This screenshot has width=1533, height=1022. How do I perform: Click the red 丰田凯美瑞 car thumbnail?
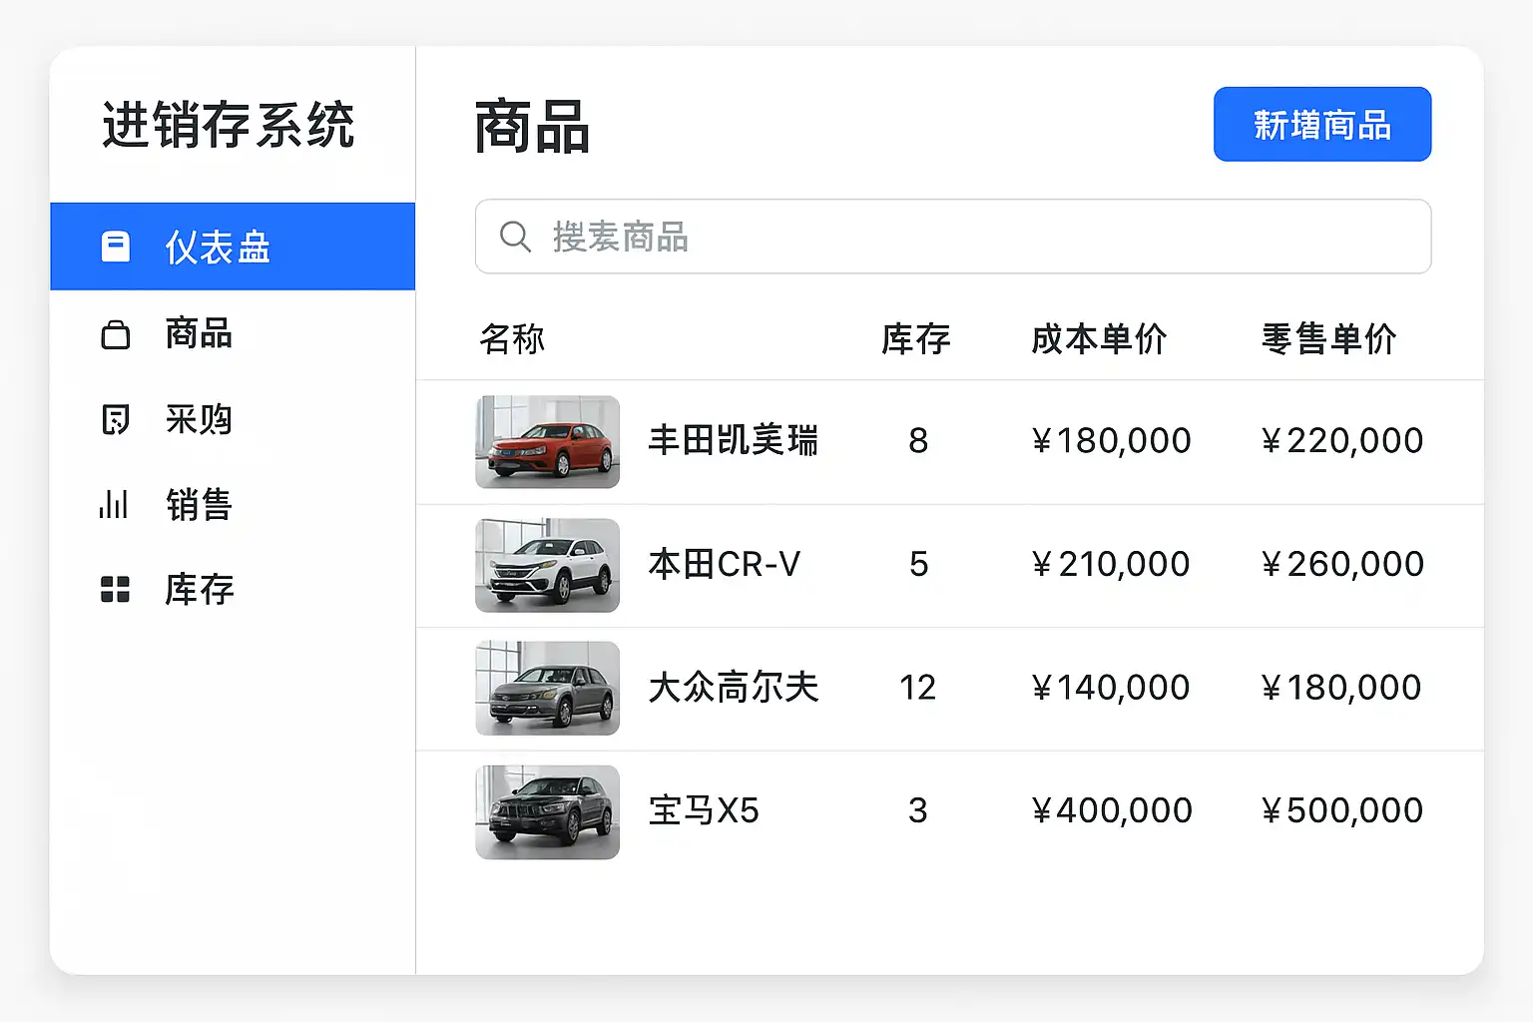547,442
